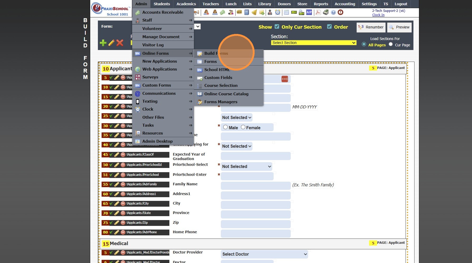The image size is (472, 263).
Task: Click the red ellipsis button beside first field
Action: (x=285, y=79)
